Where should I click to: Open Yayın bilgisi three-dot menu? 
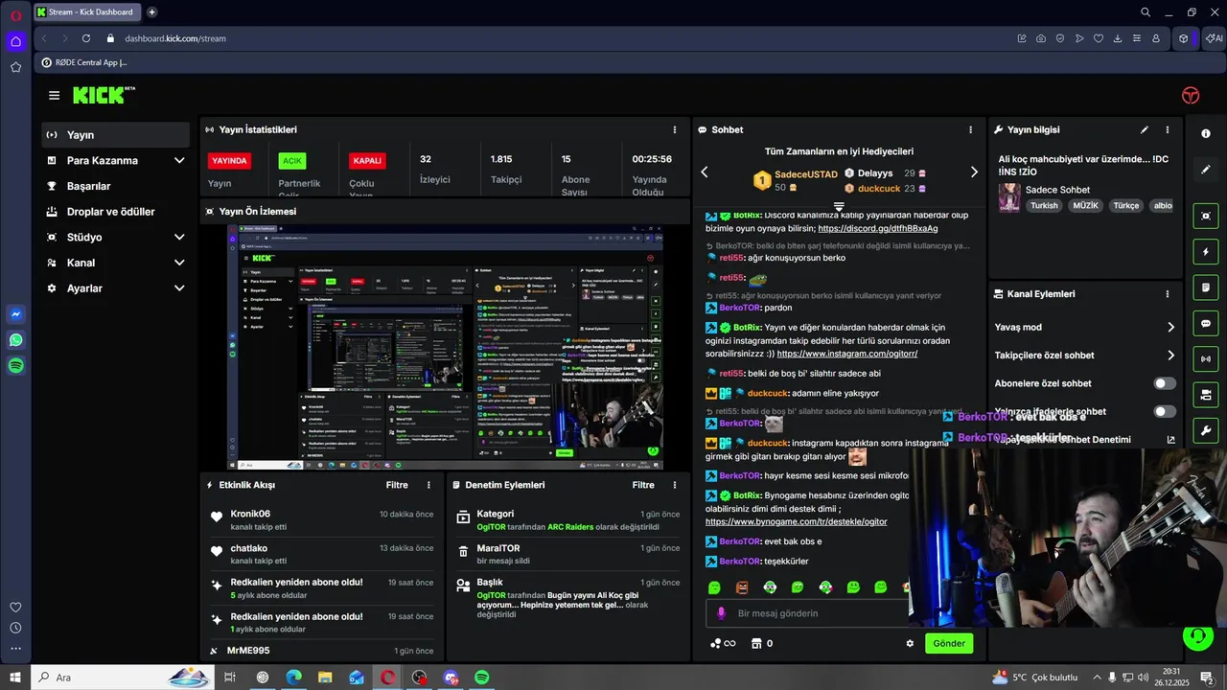(1167, 129)
